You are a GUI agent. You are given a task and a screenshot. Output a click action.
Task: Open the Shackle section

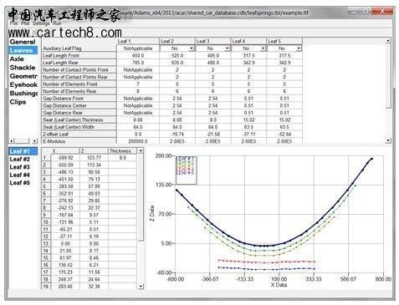(23, 68)
